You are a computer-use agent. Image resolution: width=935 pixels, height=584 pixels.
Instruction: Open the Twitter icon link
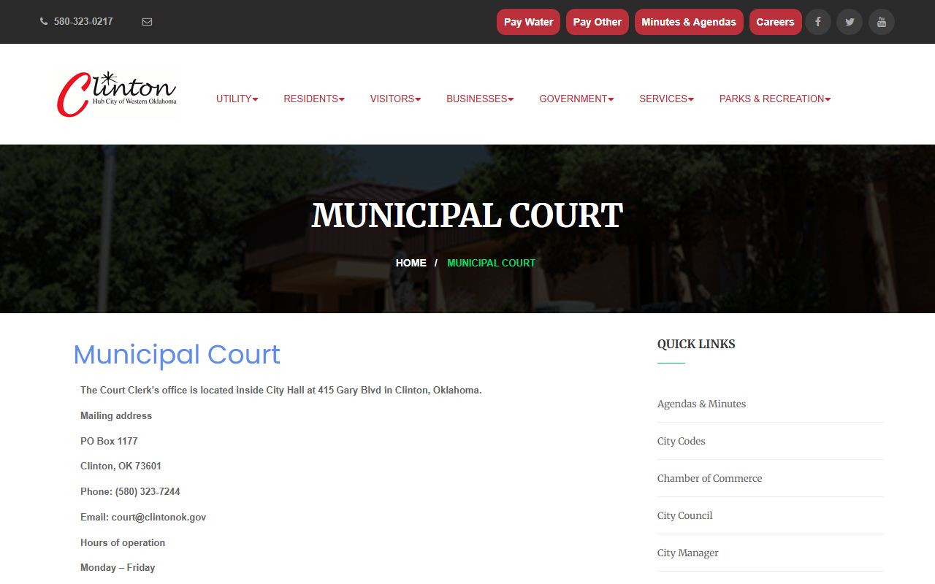click(850, 22)
